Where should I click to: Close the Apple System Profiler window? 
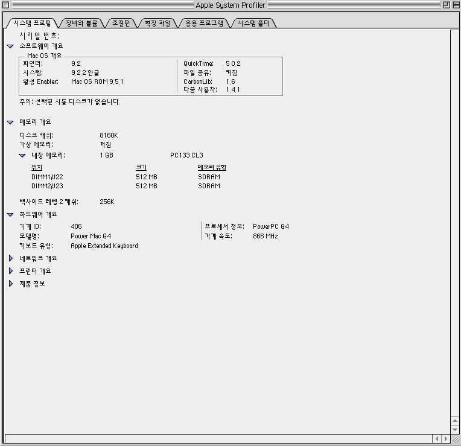point(6,5)
